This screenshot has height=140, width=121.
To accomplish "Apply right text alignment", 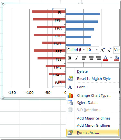I will pyautogui.click(x=98, y=58).
